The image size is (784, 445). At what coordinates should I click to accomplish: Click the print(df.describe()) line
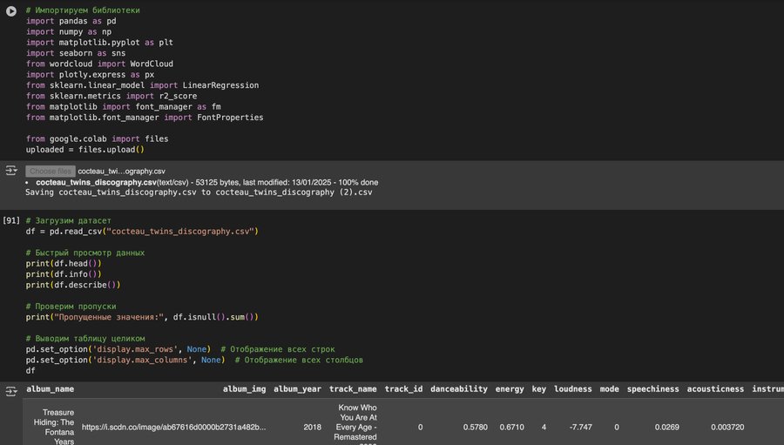point(72,284)
